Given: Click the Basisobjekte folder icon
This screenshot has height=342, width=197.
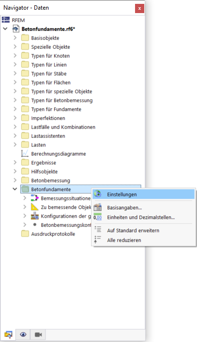Looking at the screenshot, I should point(25,38).
